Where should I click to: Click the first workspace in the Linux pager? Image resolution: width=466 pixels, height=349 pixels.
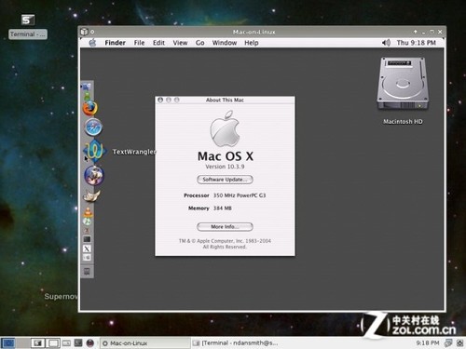point(7,342)
